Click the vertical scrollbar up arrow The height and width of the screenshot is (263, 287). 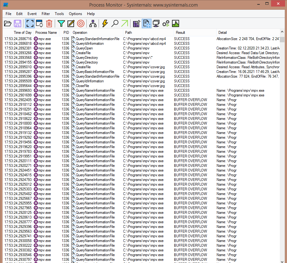(x=282, y=32)
